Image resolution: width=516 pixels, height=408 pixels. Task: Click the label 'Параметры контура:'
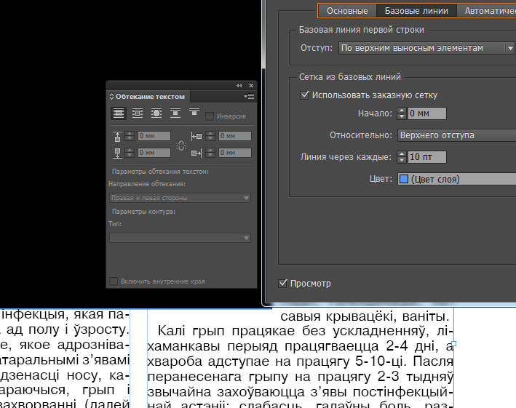pos(143,212)
